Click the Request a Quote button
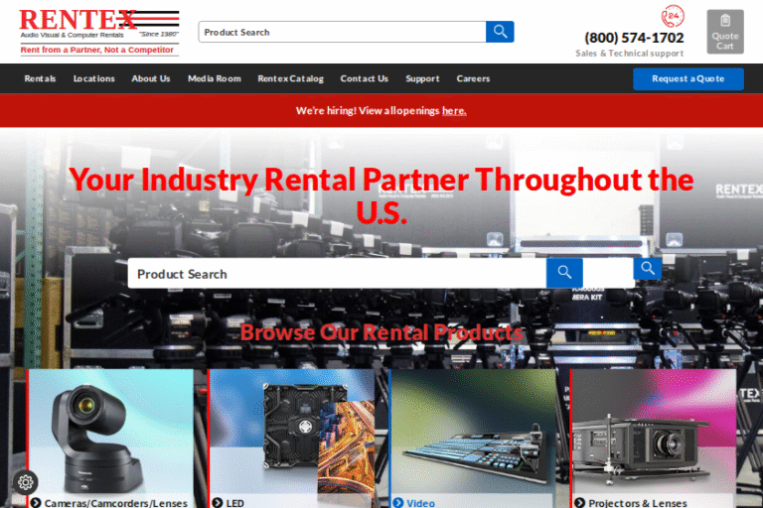The height and width of the screenshot is (508, 763). [x=687, y=78]
